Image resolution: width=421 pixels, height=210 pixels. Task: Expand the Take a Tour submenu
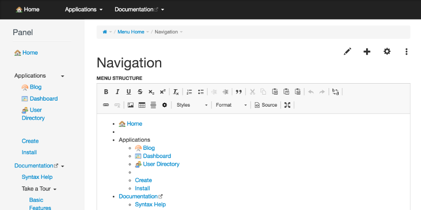pyautogui.click(x=39, y=189)
